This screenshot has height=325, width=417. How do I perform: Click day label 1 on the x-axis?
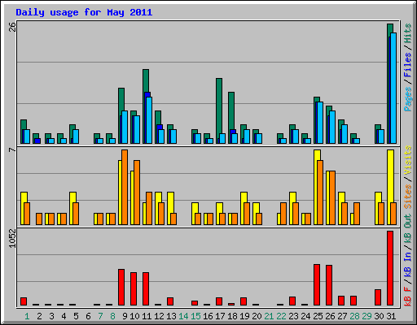tap(27, 316)
